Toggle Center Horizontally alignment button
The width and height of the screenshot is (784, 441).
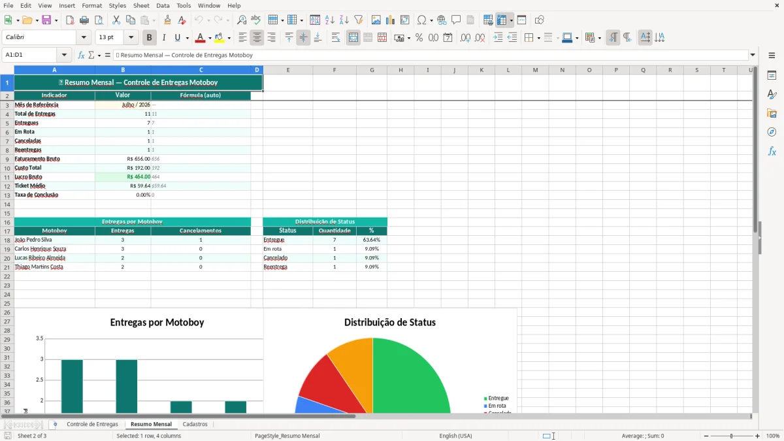[x=257, y=38]
